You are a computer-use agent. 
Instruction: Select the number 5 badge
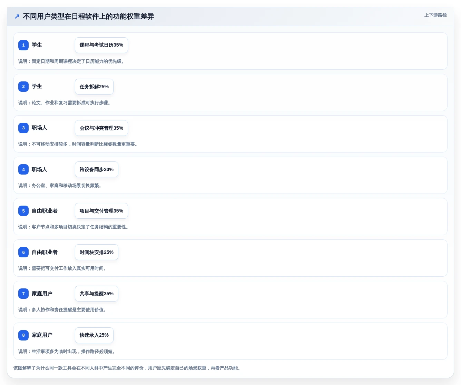pos(23,211)
